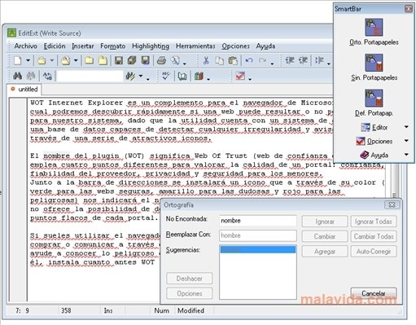Click the Cambiar Todas button

click(x=374, y=236)
